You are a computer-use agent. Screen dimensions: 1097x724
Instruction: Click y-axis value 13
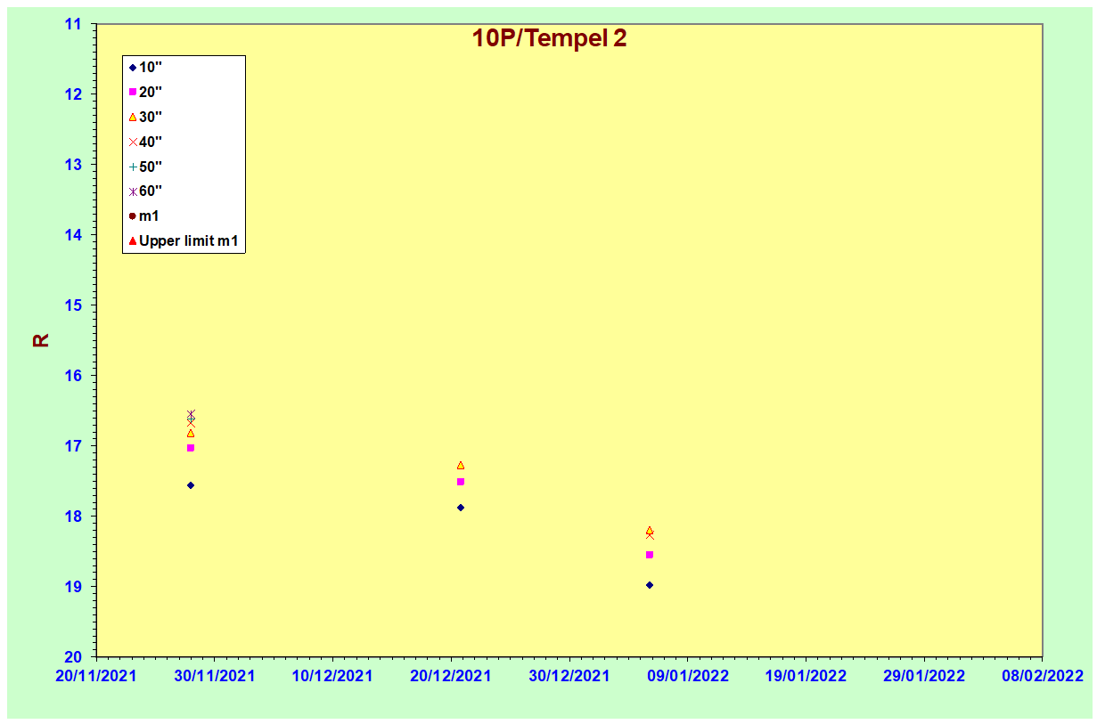(73, 165)
